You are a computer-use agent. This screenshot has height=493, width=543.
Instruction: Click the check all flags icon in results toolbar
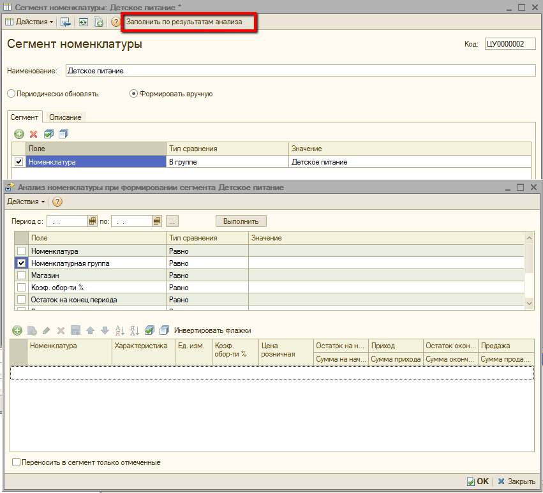149,330
